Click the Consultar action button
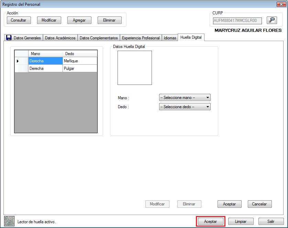Screen dimensions: 288x228 click(19, 20)
